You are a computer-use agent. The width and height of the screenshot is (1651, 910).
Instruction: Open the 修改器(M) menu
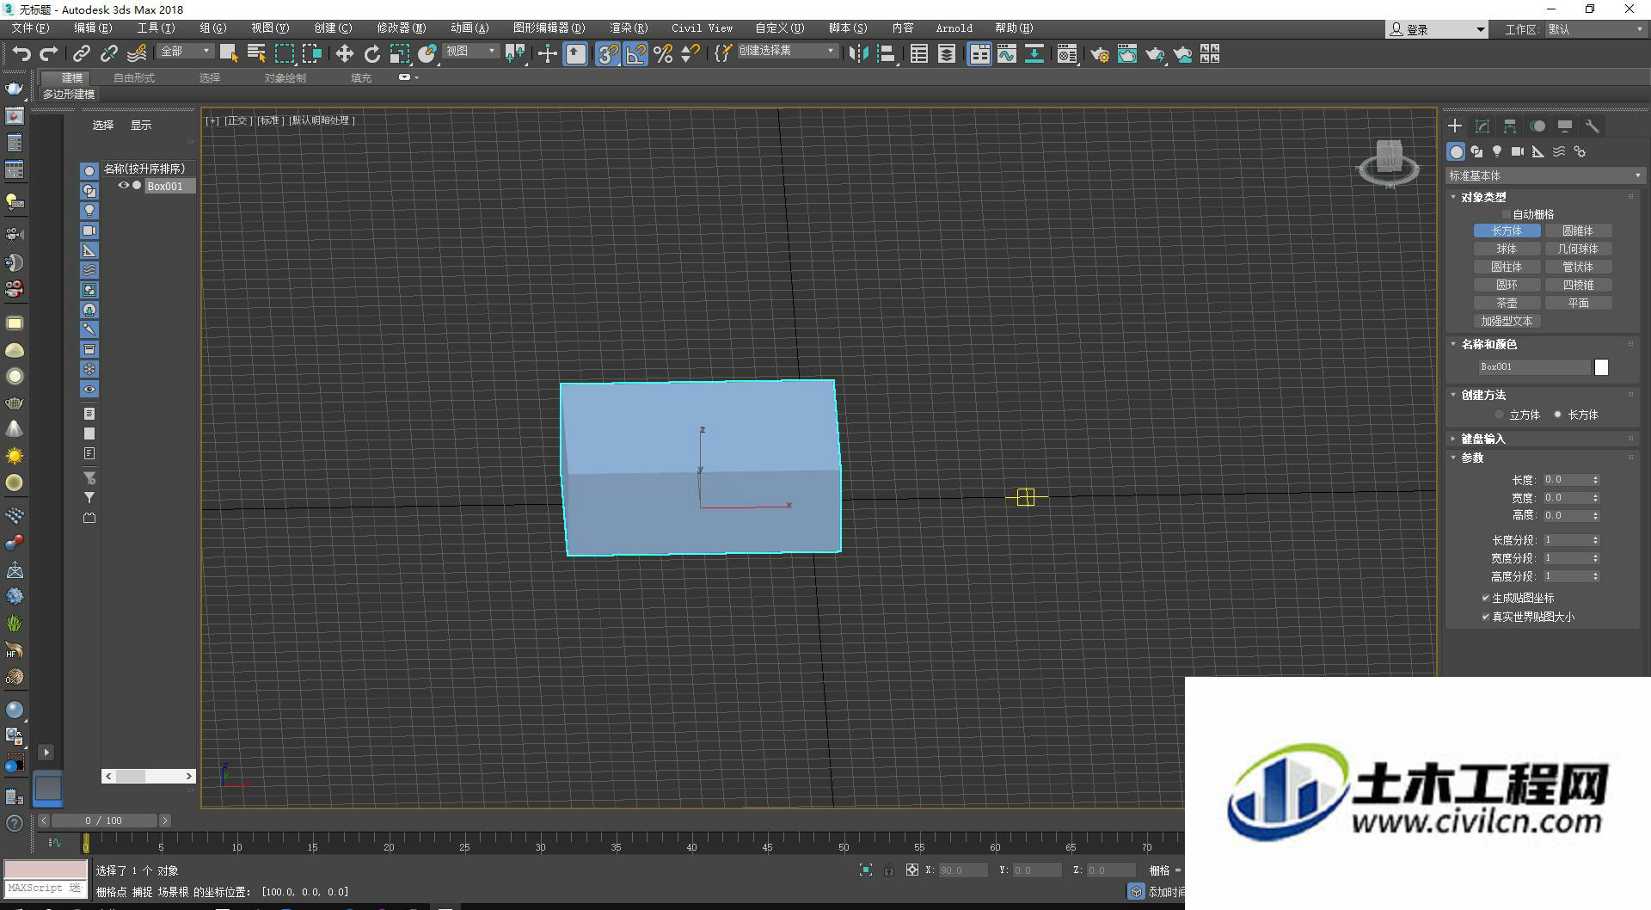point(401,28)
